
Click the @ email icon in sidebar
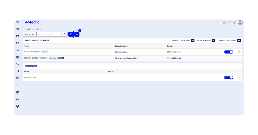18,57
